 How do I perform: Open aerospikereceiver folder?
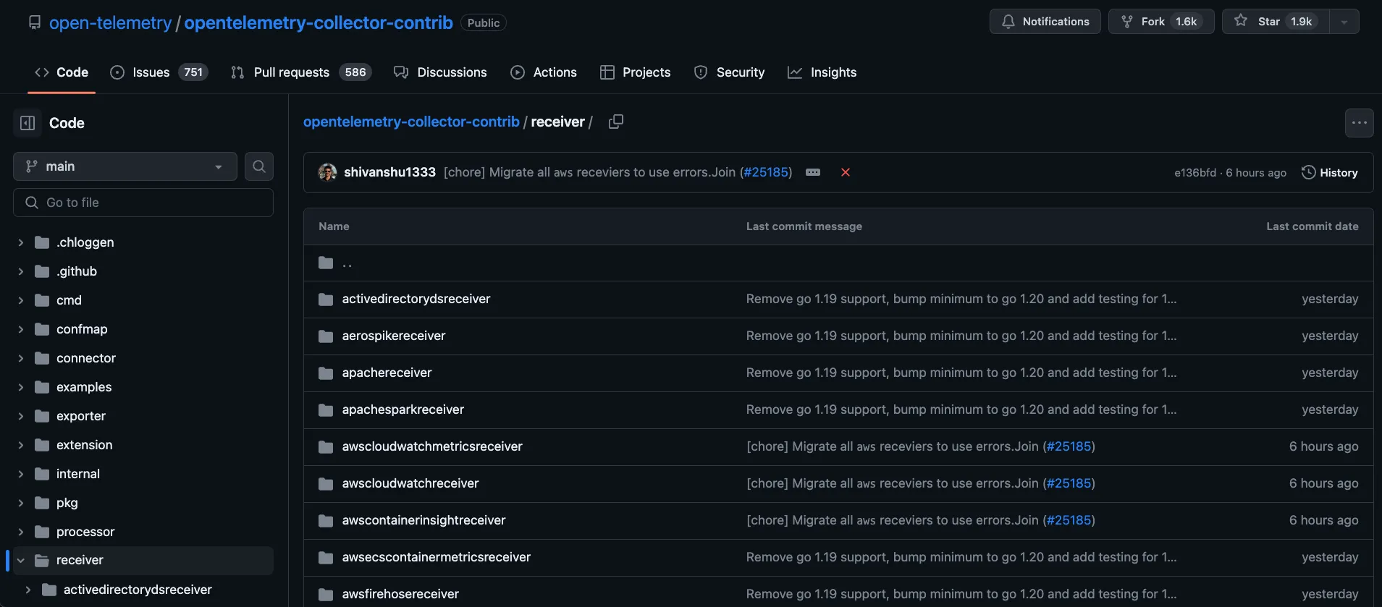[x=394, y=336]
